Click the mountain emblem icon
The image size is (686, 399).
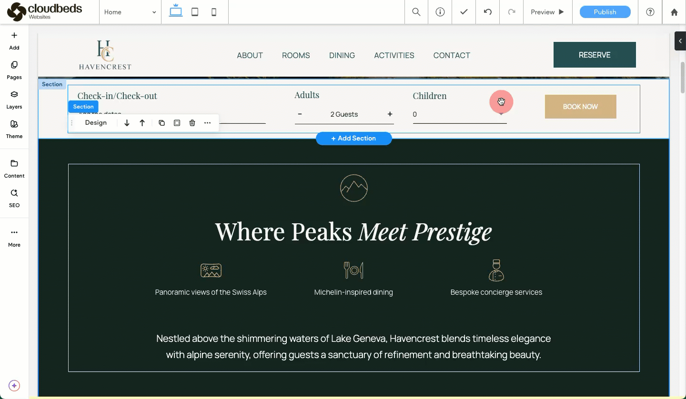(x=354, y=188)
